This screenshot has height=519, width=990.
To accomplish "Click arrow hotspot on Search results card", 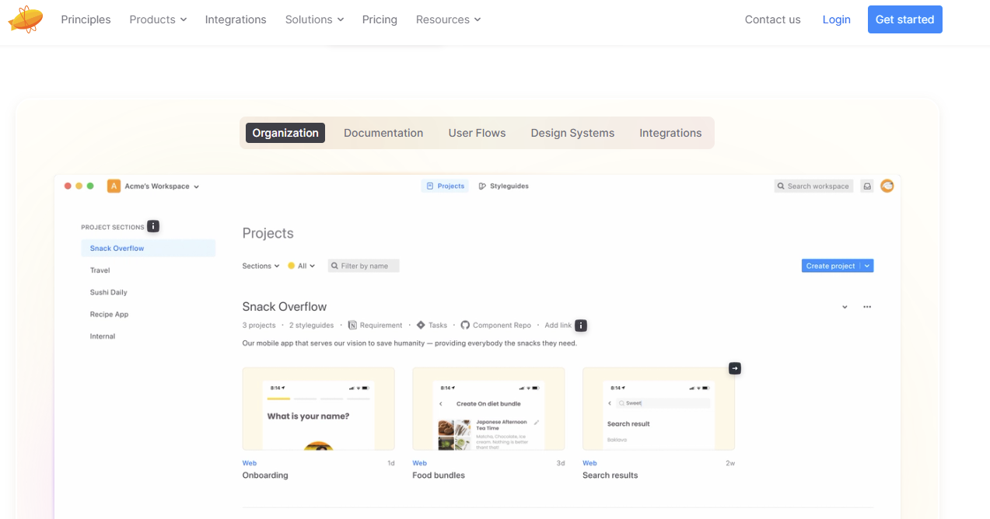I will click(x=735, y=367).
